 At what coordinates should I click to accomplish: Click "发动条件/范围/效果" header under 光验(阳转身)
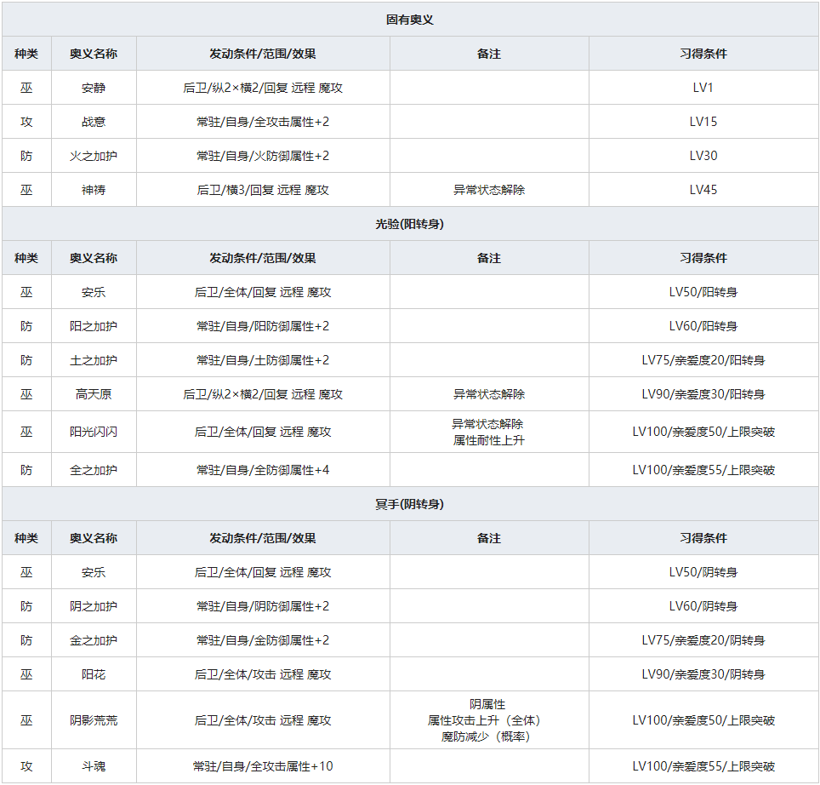263,258
